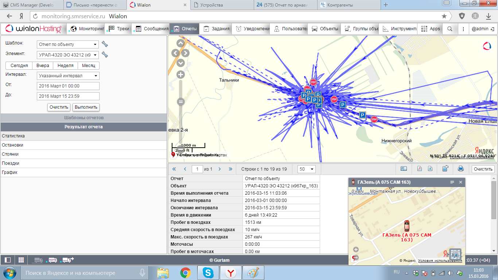Click the map zoom-in plus button
498x280 pixels.
(x=180, y=75)
